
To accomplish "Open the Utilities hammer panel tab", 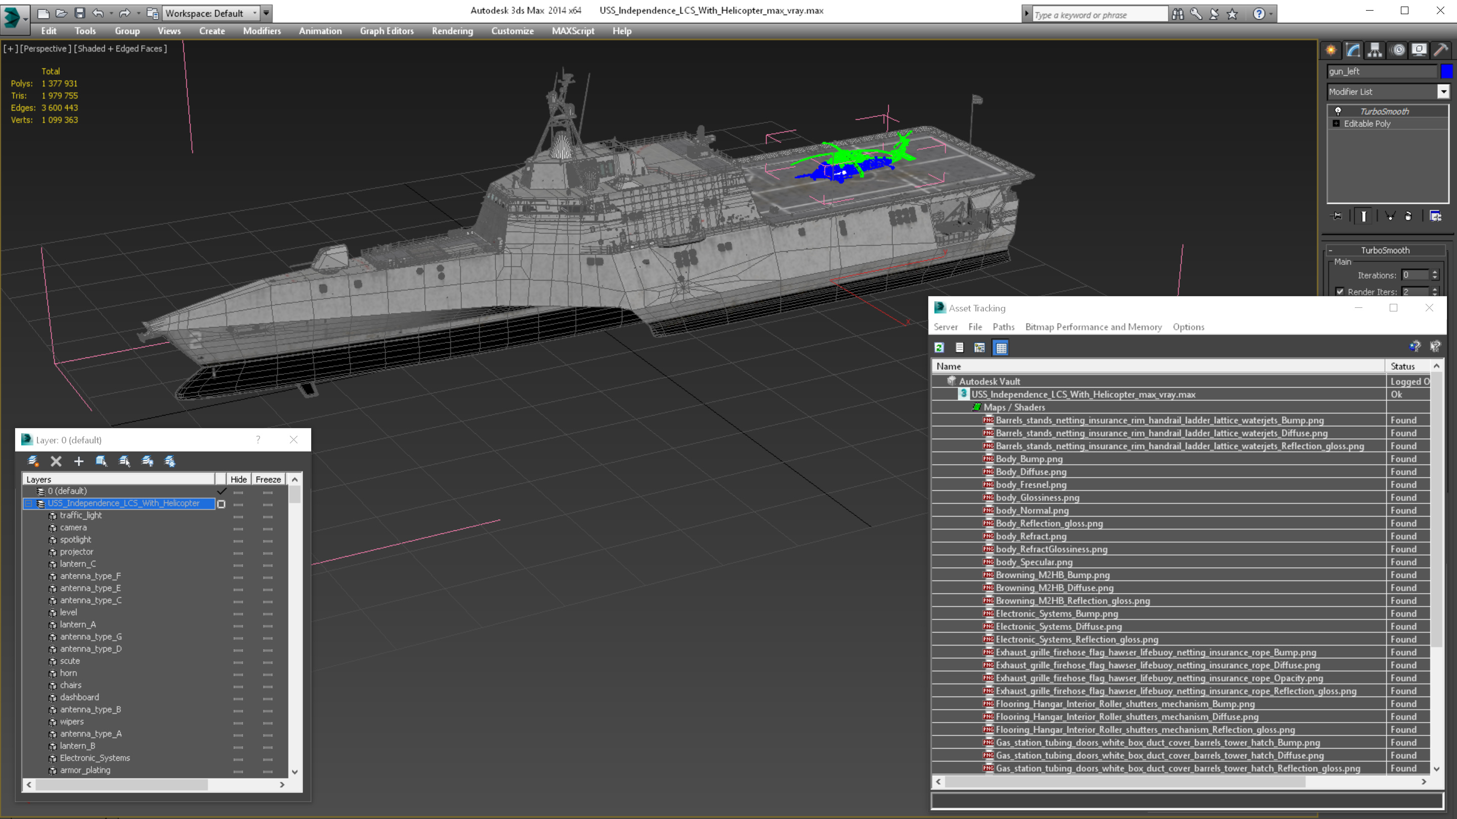I will (1441, 51).
